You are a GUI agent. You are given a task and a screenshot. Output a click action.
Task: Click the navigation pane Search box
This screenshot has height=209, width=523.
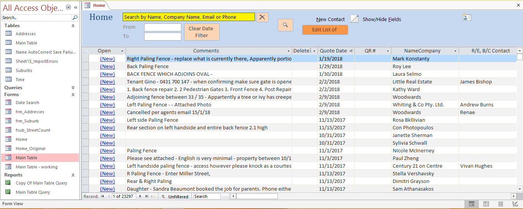click(x=37, y=18)
